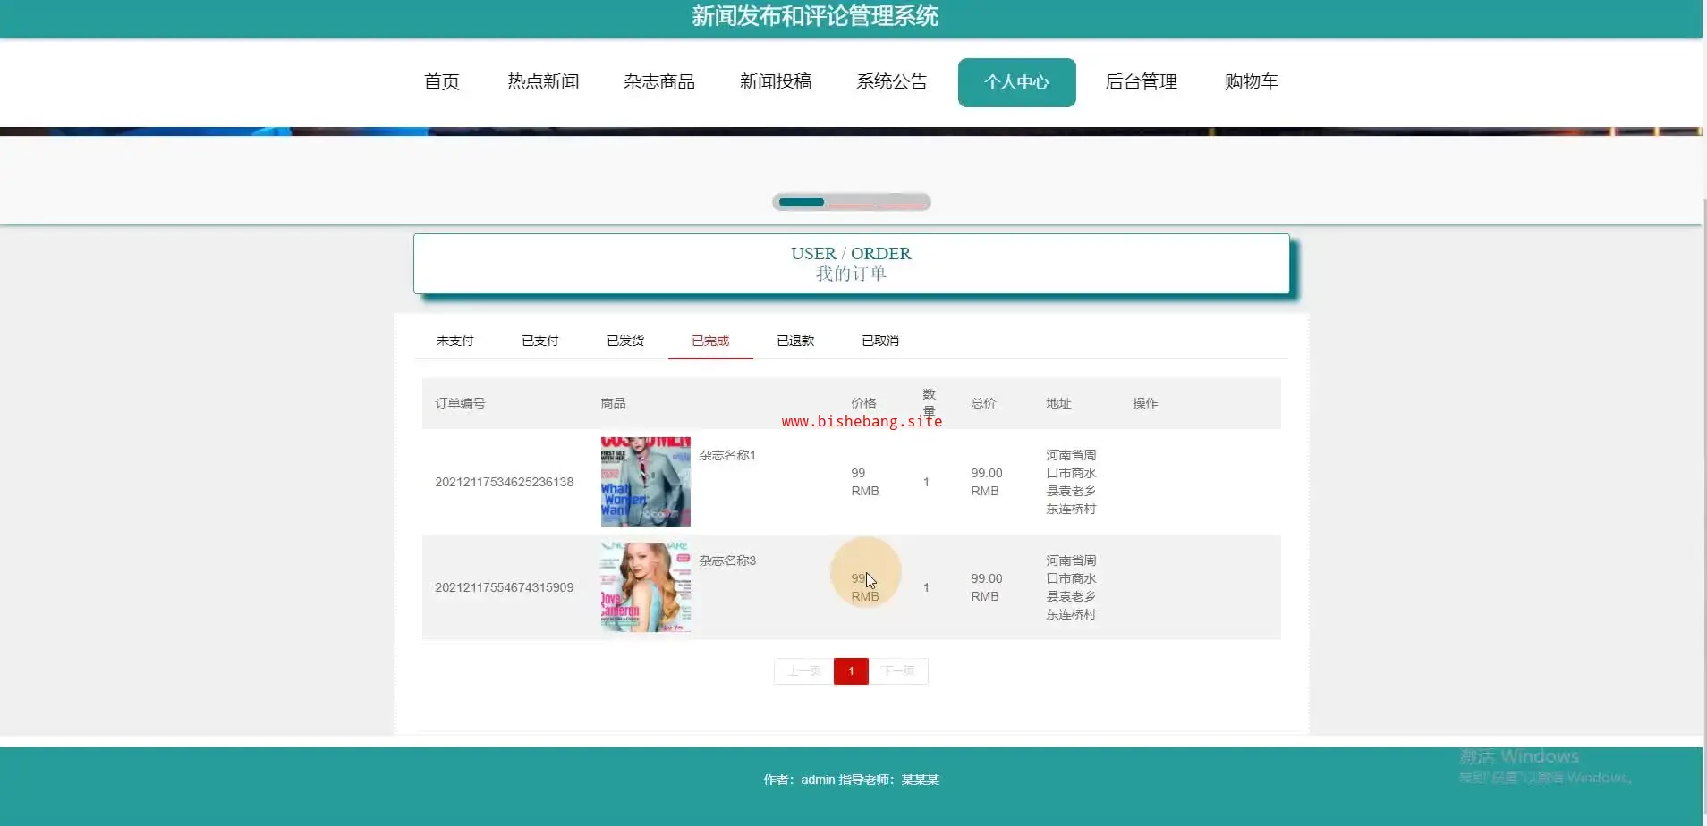Click page number 1 in pagination
This screenshot has width=1707, height=826.
coord(851,671)
